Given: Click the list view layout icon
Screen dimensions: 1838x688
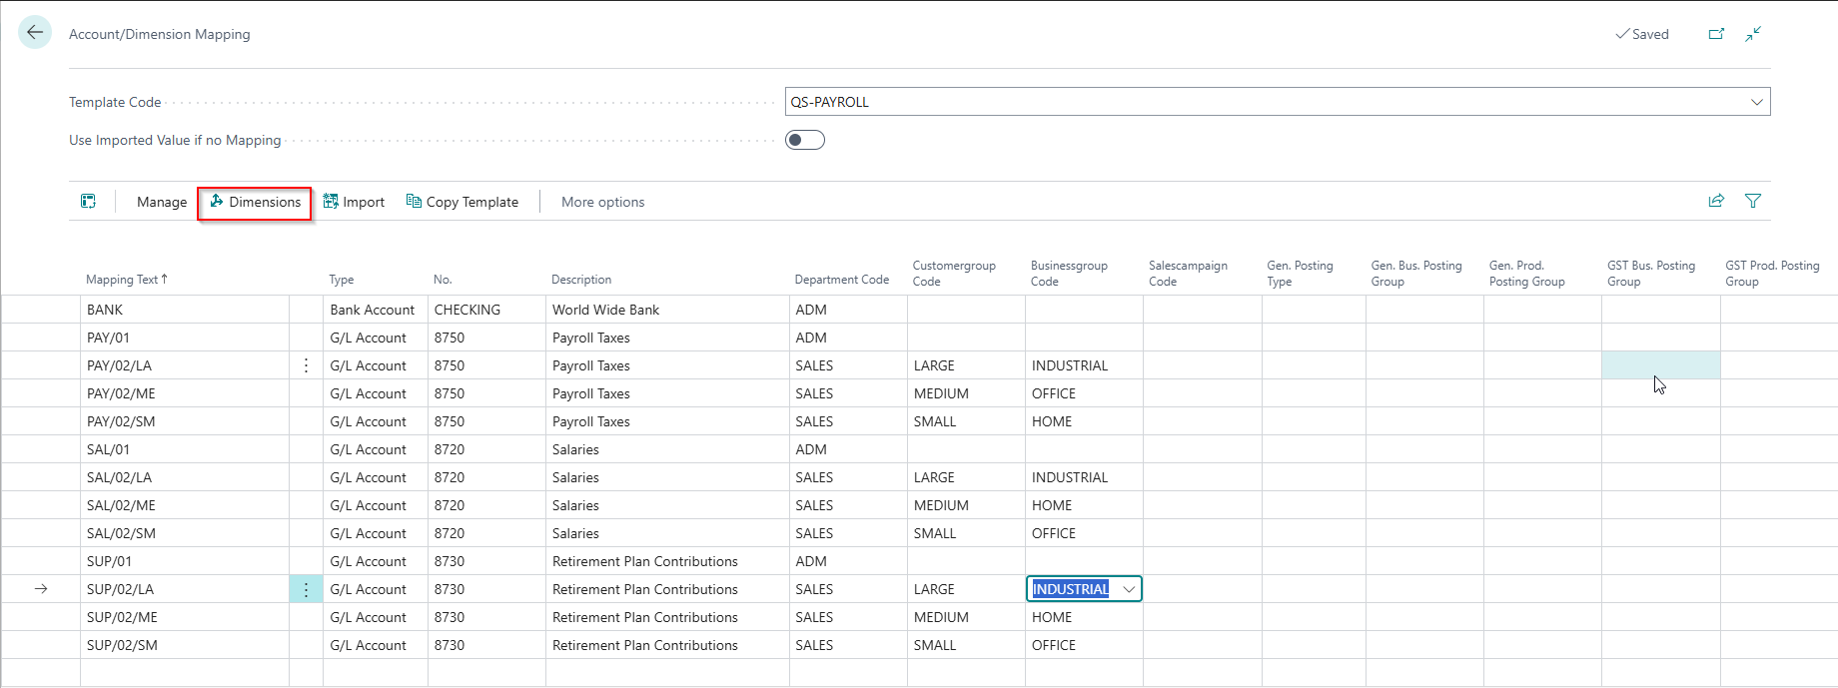Looking at the screenshot, I should point(88,202).
